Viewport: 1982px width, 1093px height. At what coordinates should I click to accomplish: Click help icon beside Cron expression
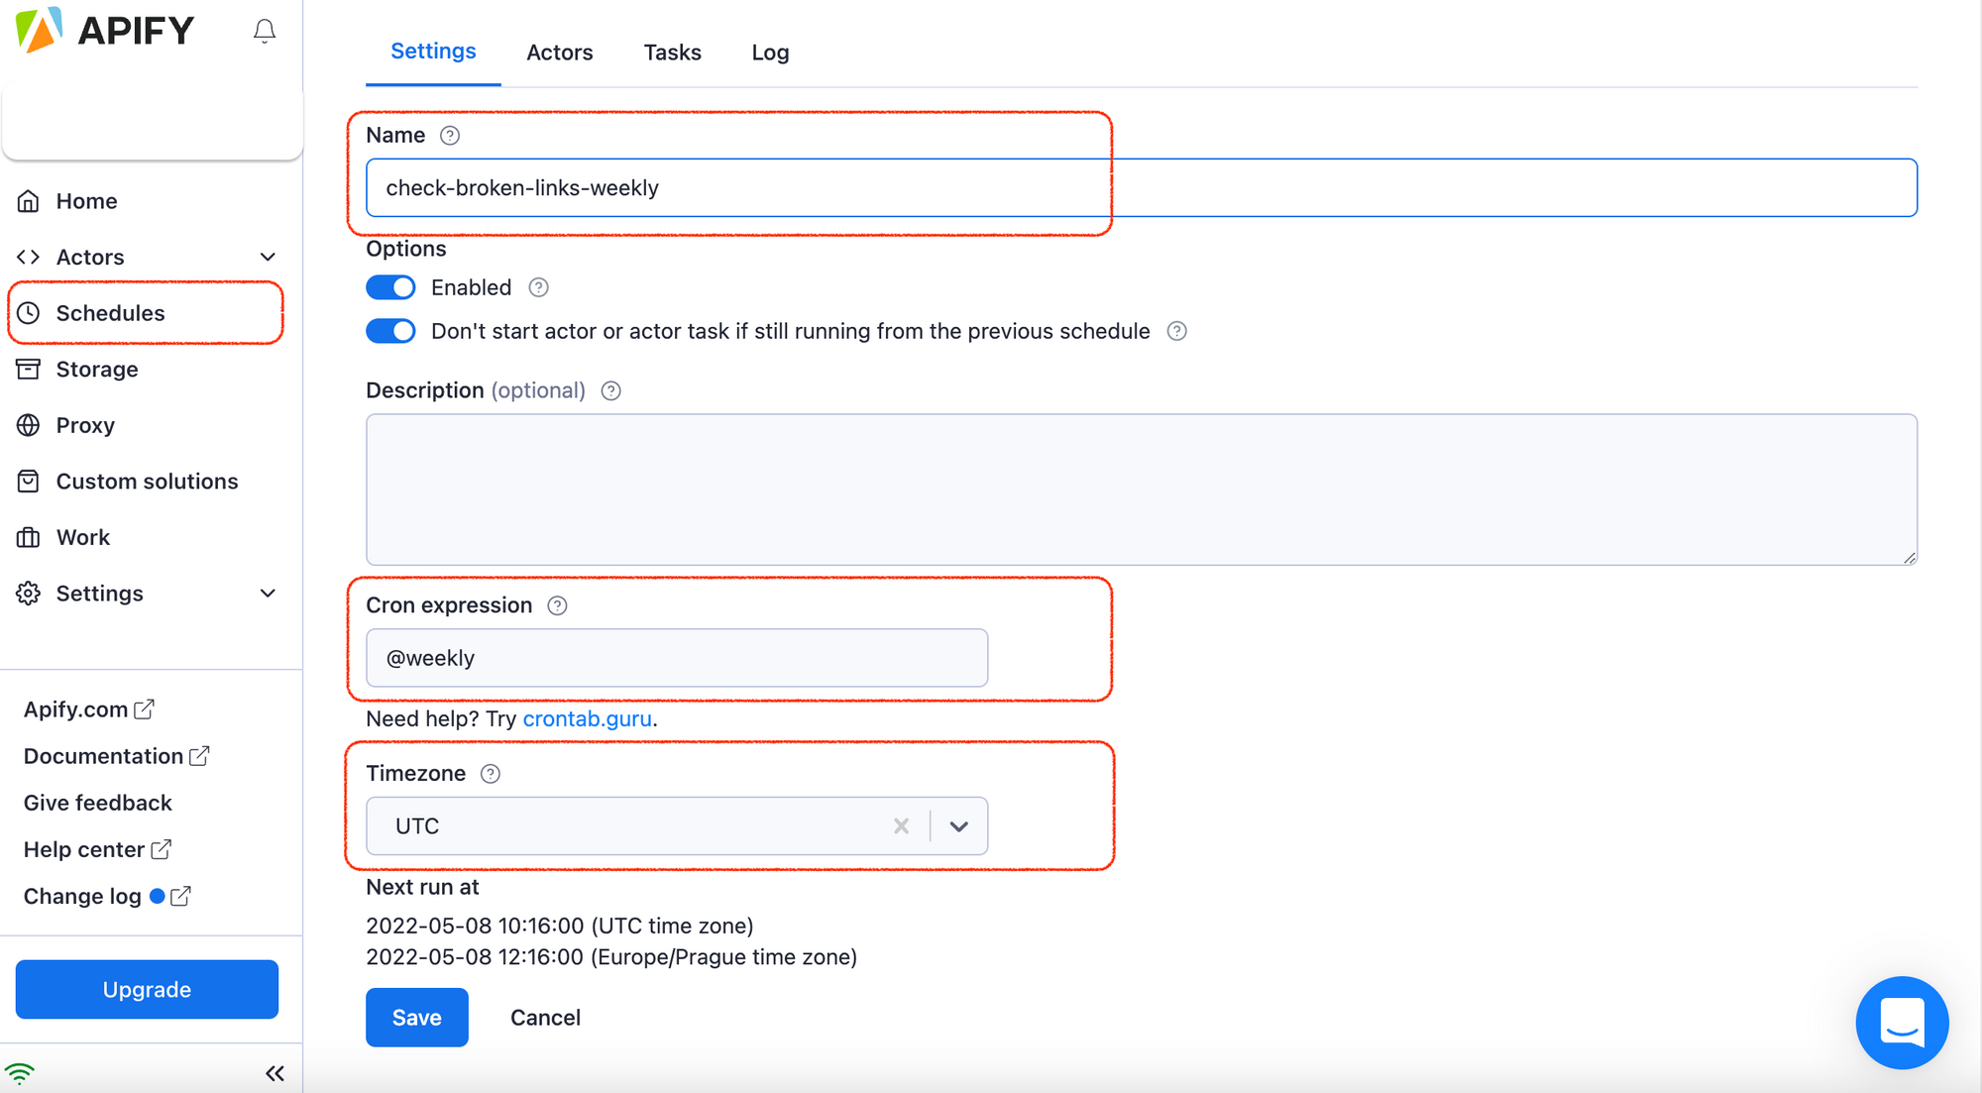[x=557, y=605]
